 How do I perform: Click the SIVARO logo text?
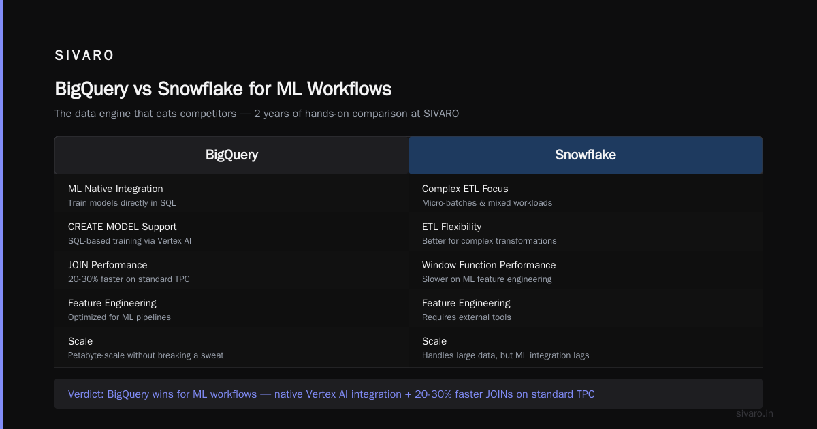coord(84,56)
